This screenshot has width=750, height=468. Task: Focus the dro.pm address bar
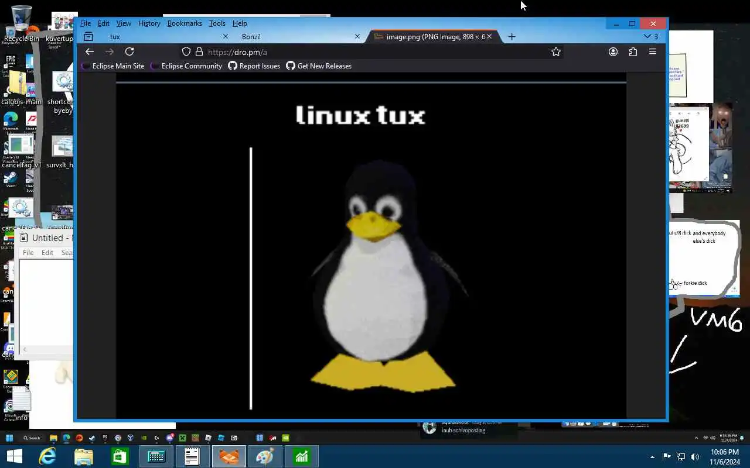coord(372,51)
